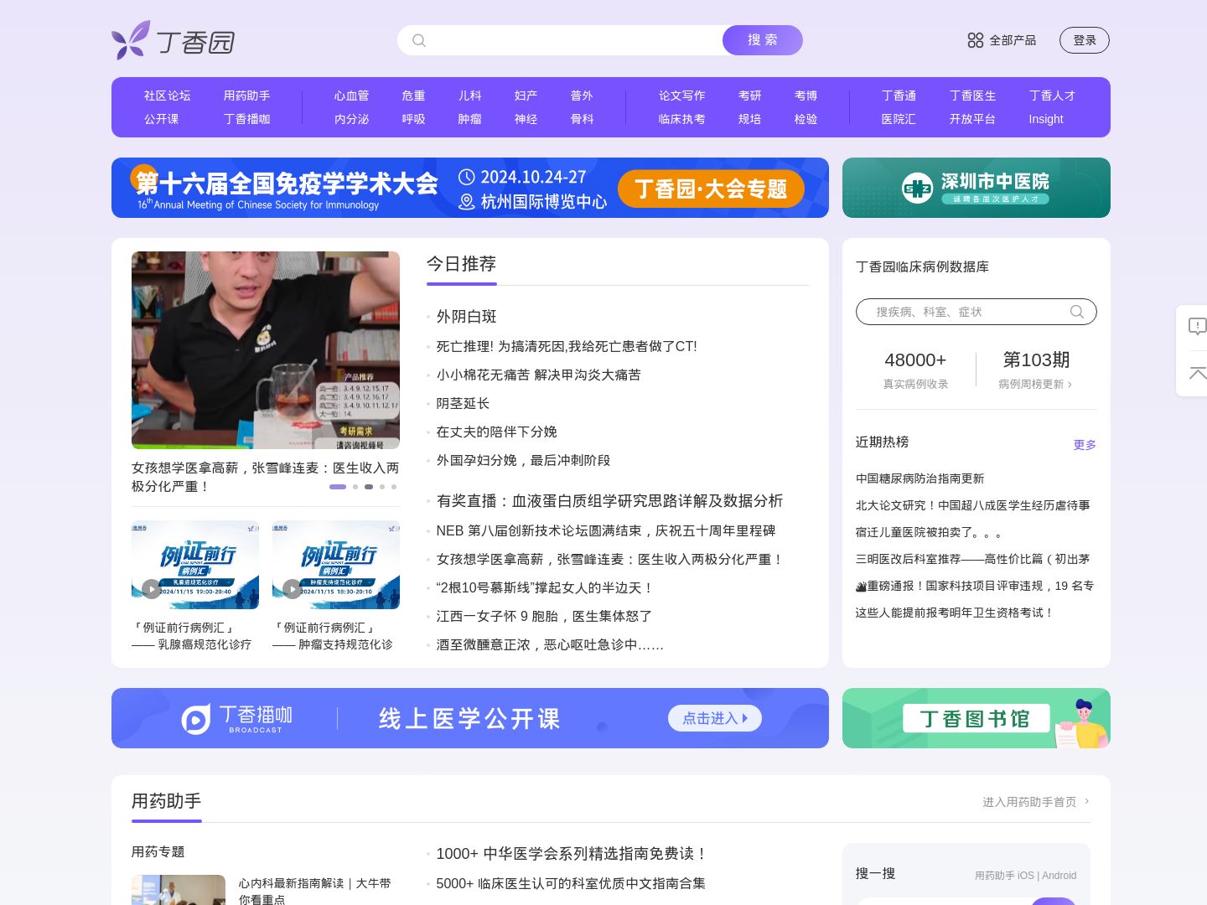Click the main carousel doctor image
The width and height of the screenshot is (1207, 905).
266,350
